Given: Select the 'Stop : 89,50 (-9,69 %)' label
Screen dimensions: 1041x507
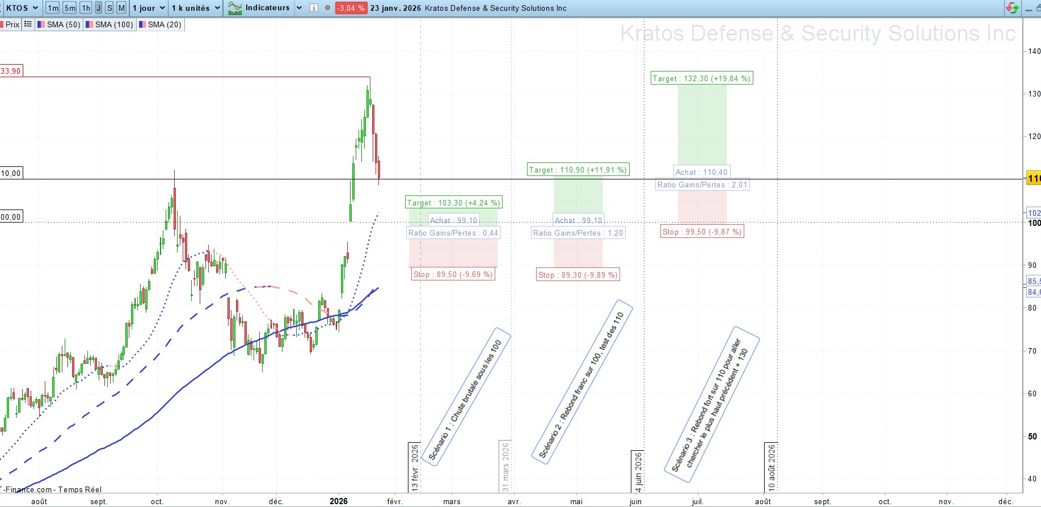Looking at the screenshot, I should [453, 274].
